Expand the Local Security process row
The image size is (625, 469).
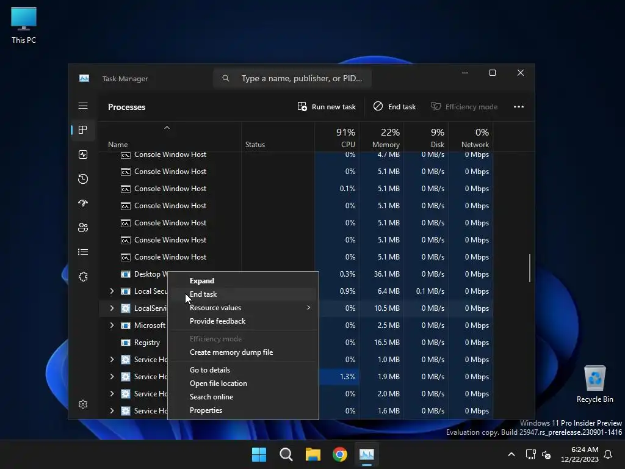coord(112,291)
